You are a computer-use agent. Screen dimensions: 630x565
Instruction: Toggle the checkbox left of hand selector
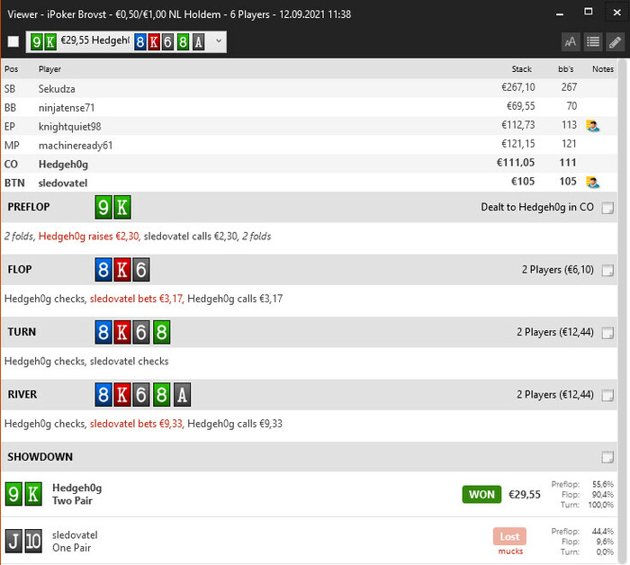point(13,41)
